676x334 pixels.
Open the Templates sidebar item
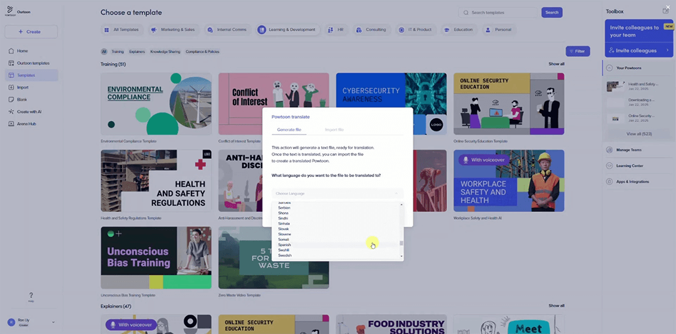click(31, 75)
